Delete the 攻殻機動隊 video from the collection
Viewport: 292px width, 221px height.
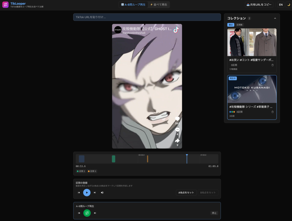(x=272, y=112)
